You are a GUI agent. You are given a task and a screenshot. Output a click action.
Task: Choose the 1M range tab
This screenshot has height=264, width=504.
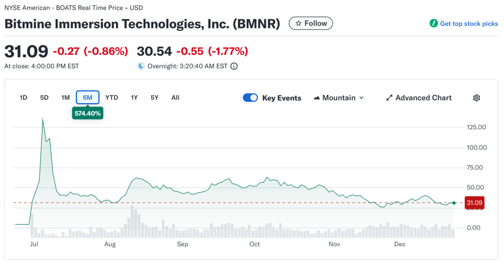click(x=65, y=97)
